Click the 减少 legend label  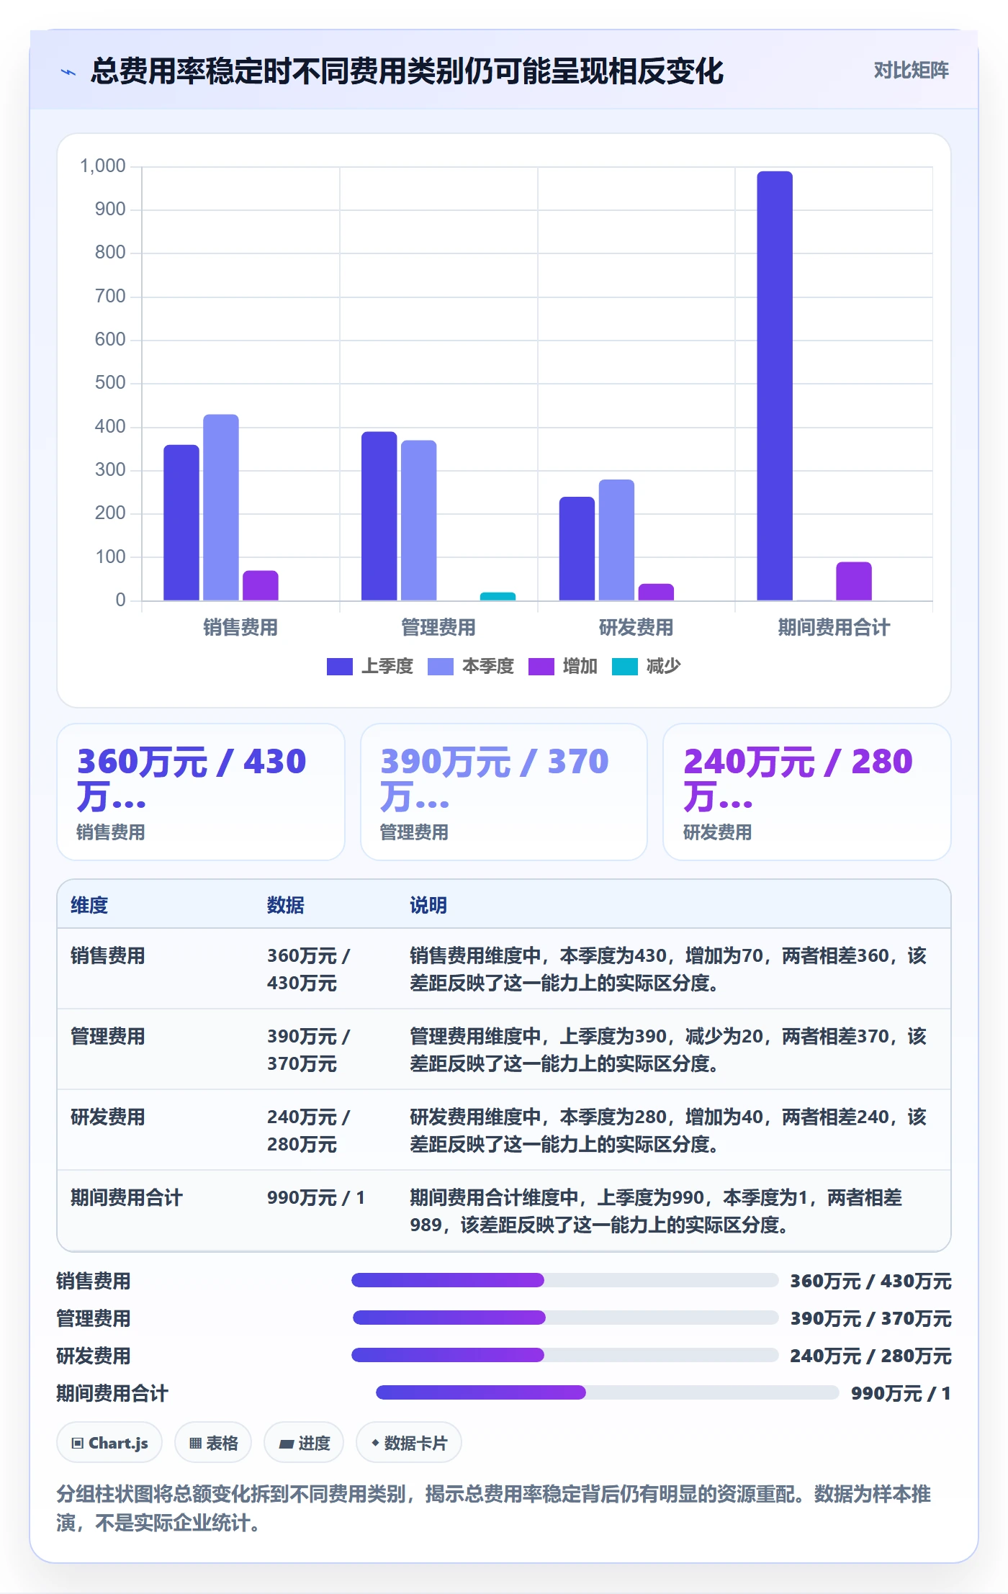coord(664,667)
